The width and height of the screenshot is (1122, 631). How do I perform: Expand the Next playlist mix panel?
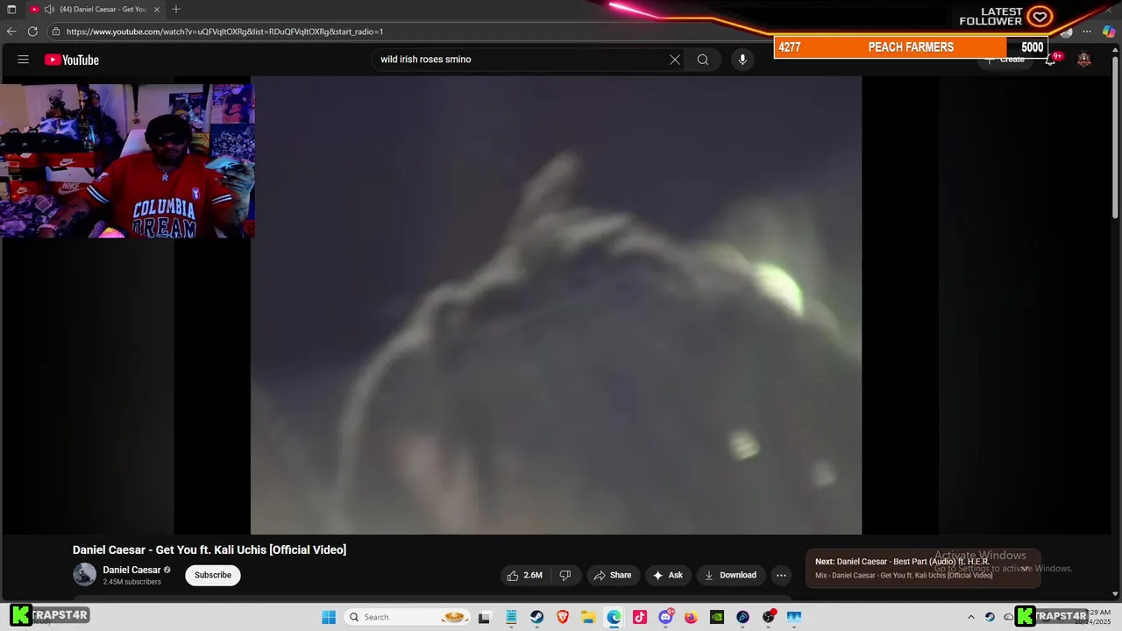click(1024, 569)
